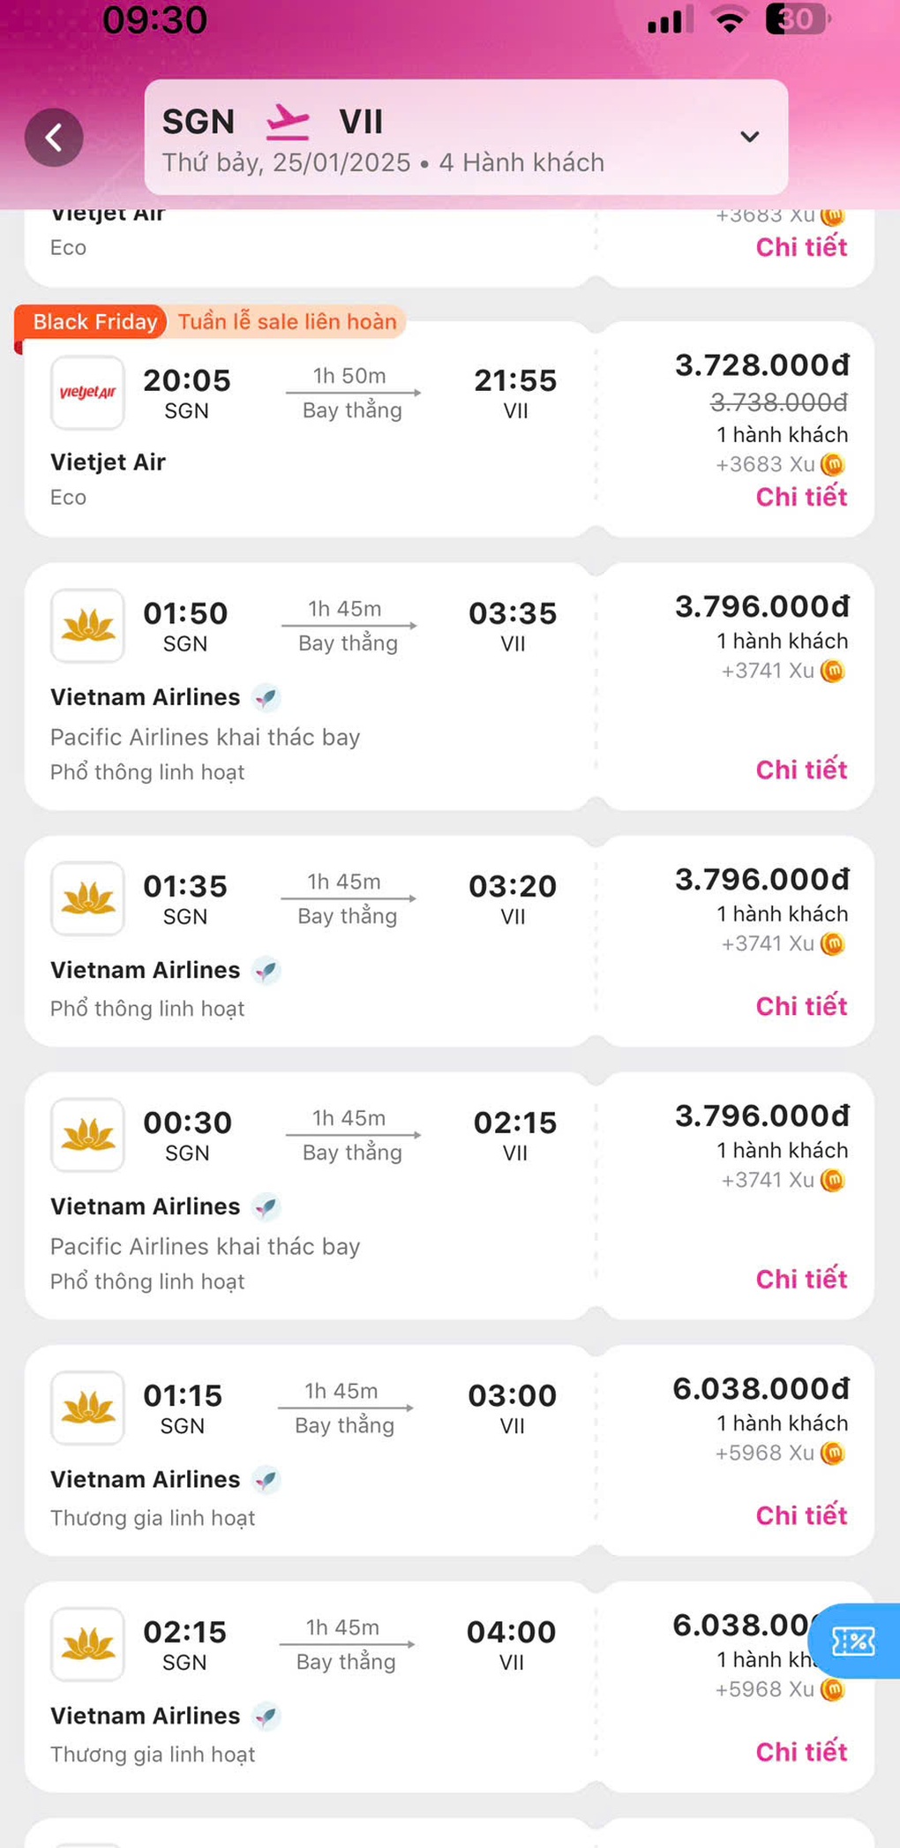Tap the Xu coin icon beside +5968 Xu on 01:15 flight
The height and width of the screenshot is (1848, 900).
(832, 1453)
